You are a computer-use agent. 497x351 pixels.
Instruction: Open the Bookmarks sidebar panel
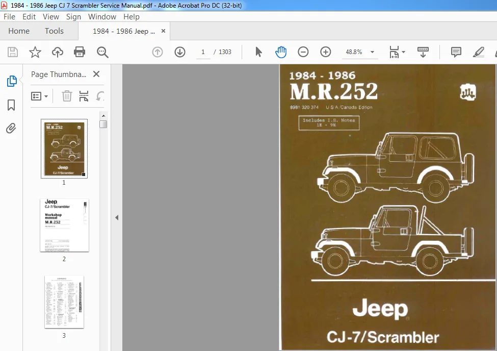coord(11,105)
